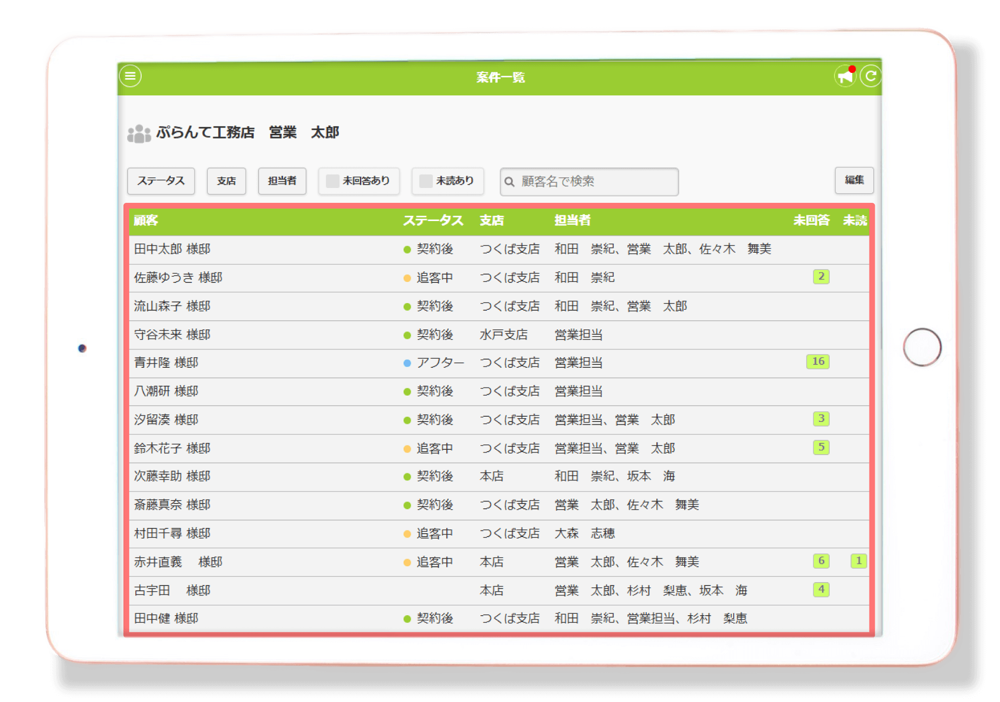
Task: Click the 顧客 column header
Action: tap(146, 221)
